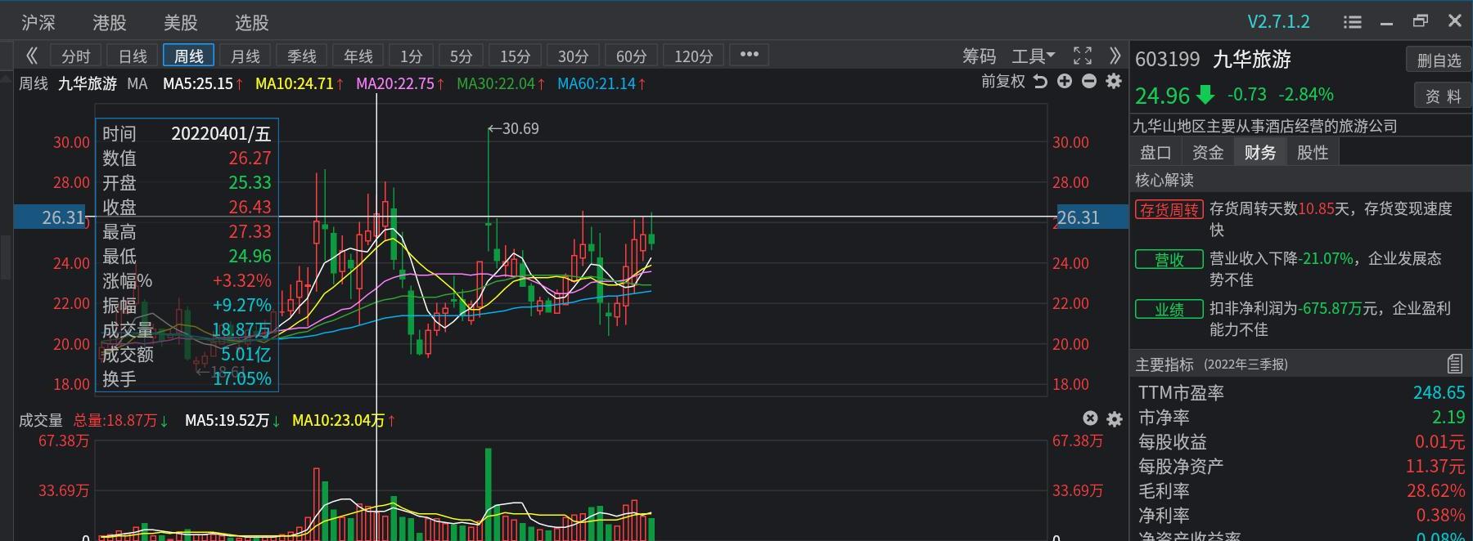Open the 前复权 adjustment selector
Image resolution: width=1473 pixels, height=541 pixels.
[x=1002, y=81]
